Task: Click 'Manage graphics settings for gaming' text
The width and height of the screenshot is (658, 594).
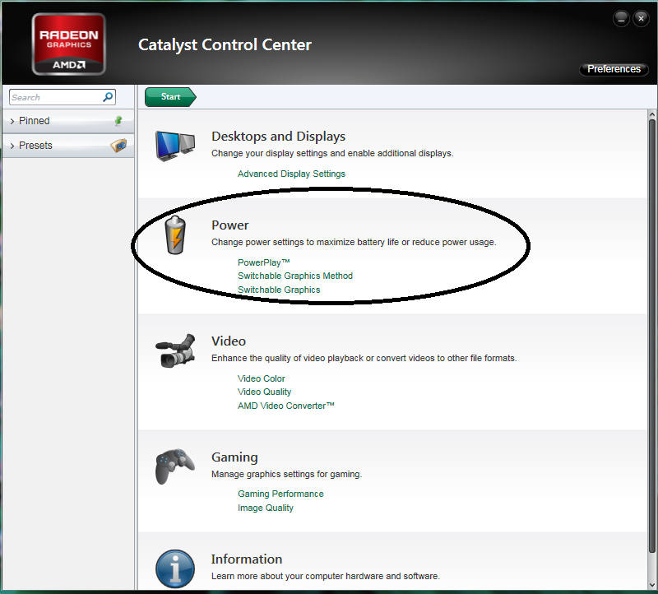Action: click(286, 474)
